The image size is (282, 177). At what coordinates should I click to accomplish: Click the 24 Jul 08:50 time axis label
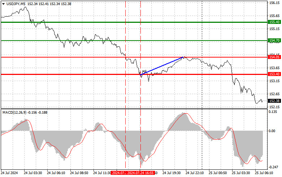[79, 173]
